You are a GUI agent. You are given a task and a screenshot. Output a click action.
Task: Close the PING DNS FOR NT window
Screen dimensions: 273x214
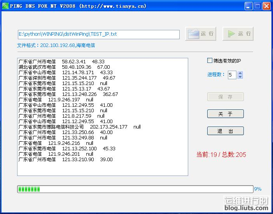266,6
